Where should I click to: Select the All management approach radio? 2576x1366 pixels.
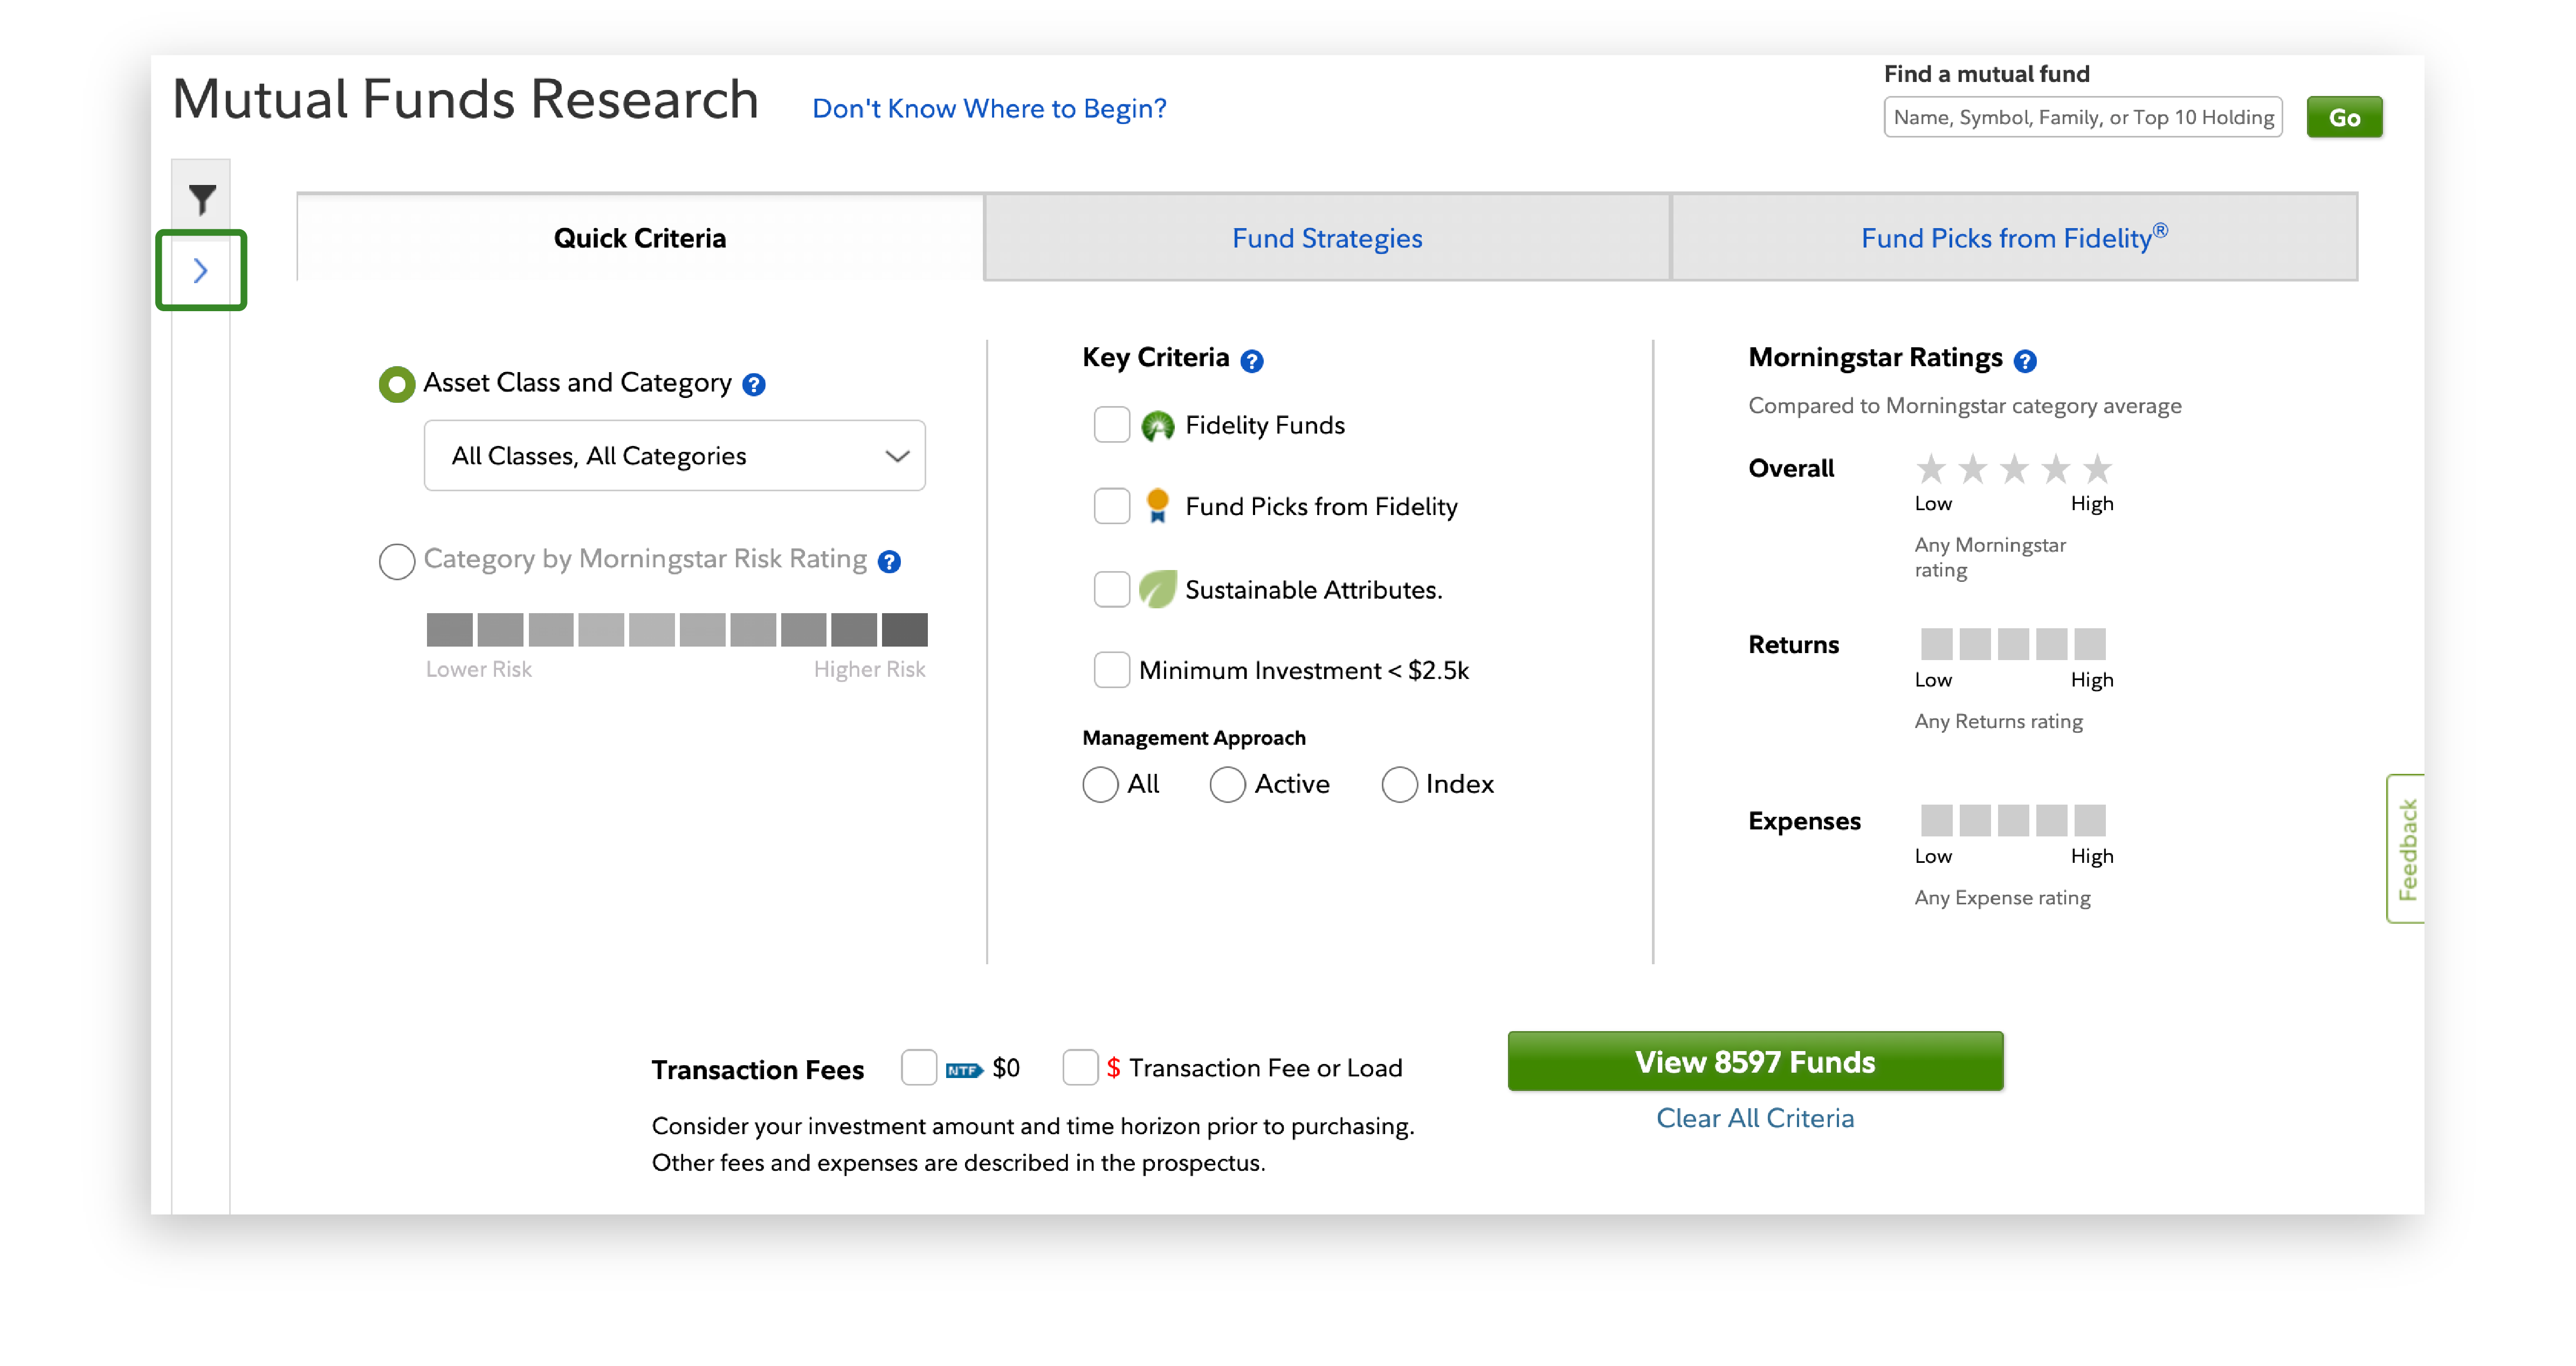(x=1100, y=784)
